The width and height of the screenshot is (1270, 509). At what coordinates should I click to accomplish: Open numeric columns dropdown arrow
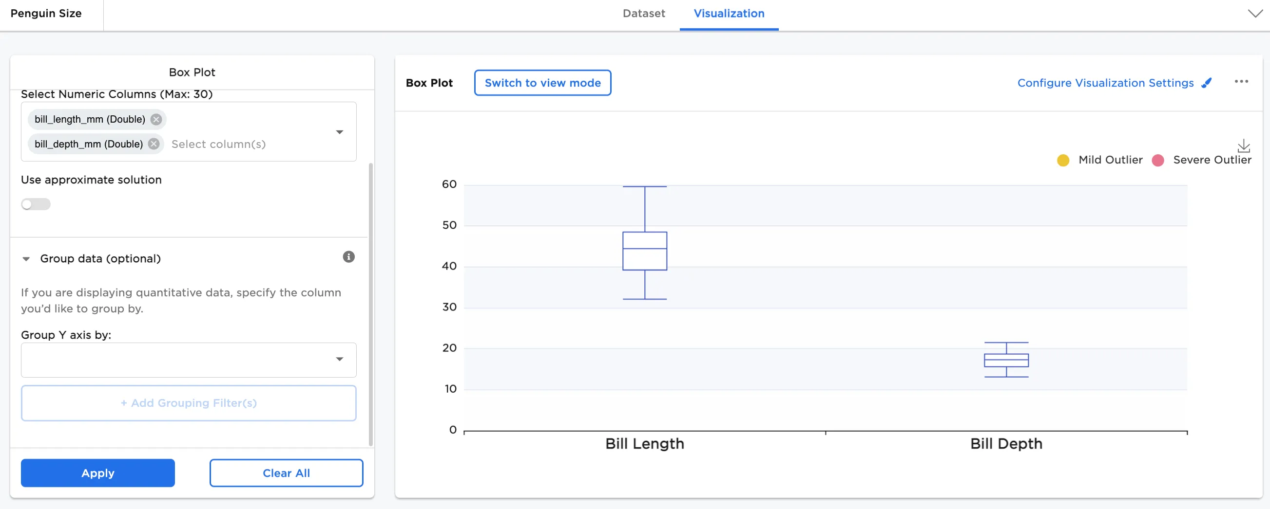339,132
